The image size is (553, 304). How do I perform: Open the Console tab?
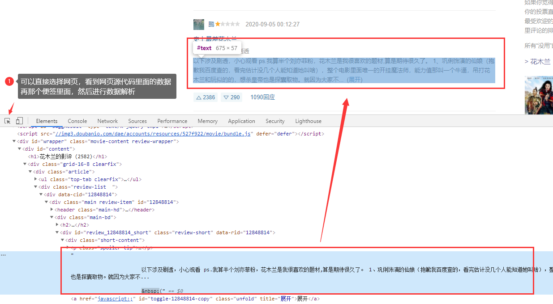(x=77, y=121)
